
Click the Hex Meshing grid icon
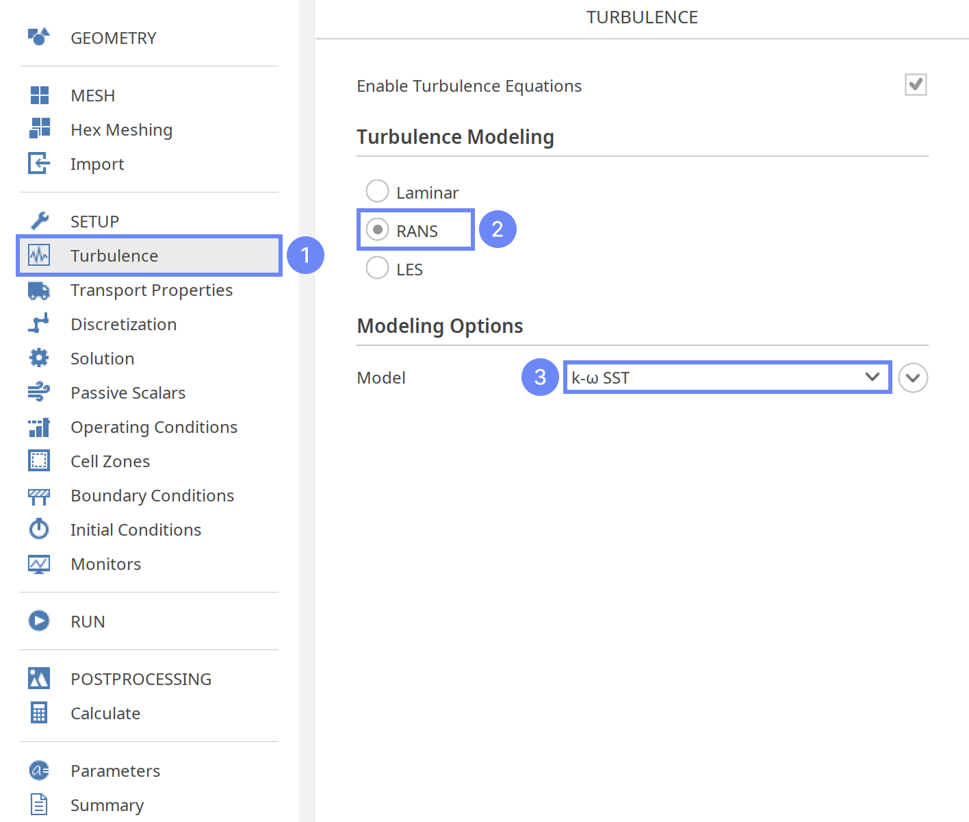pos(39,129)
